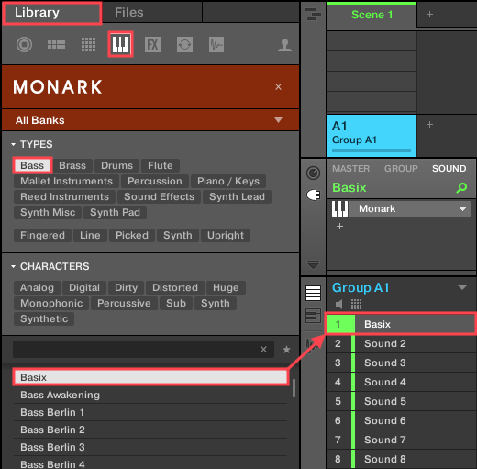Image resolution: width=477 pixels, height=469 pixels.
Task: Select the FX Effects browser icon
Action: click(x=152, y=45)
